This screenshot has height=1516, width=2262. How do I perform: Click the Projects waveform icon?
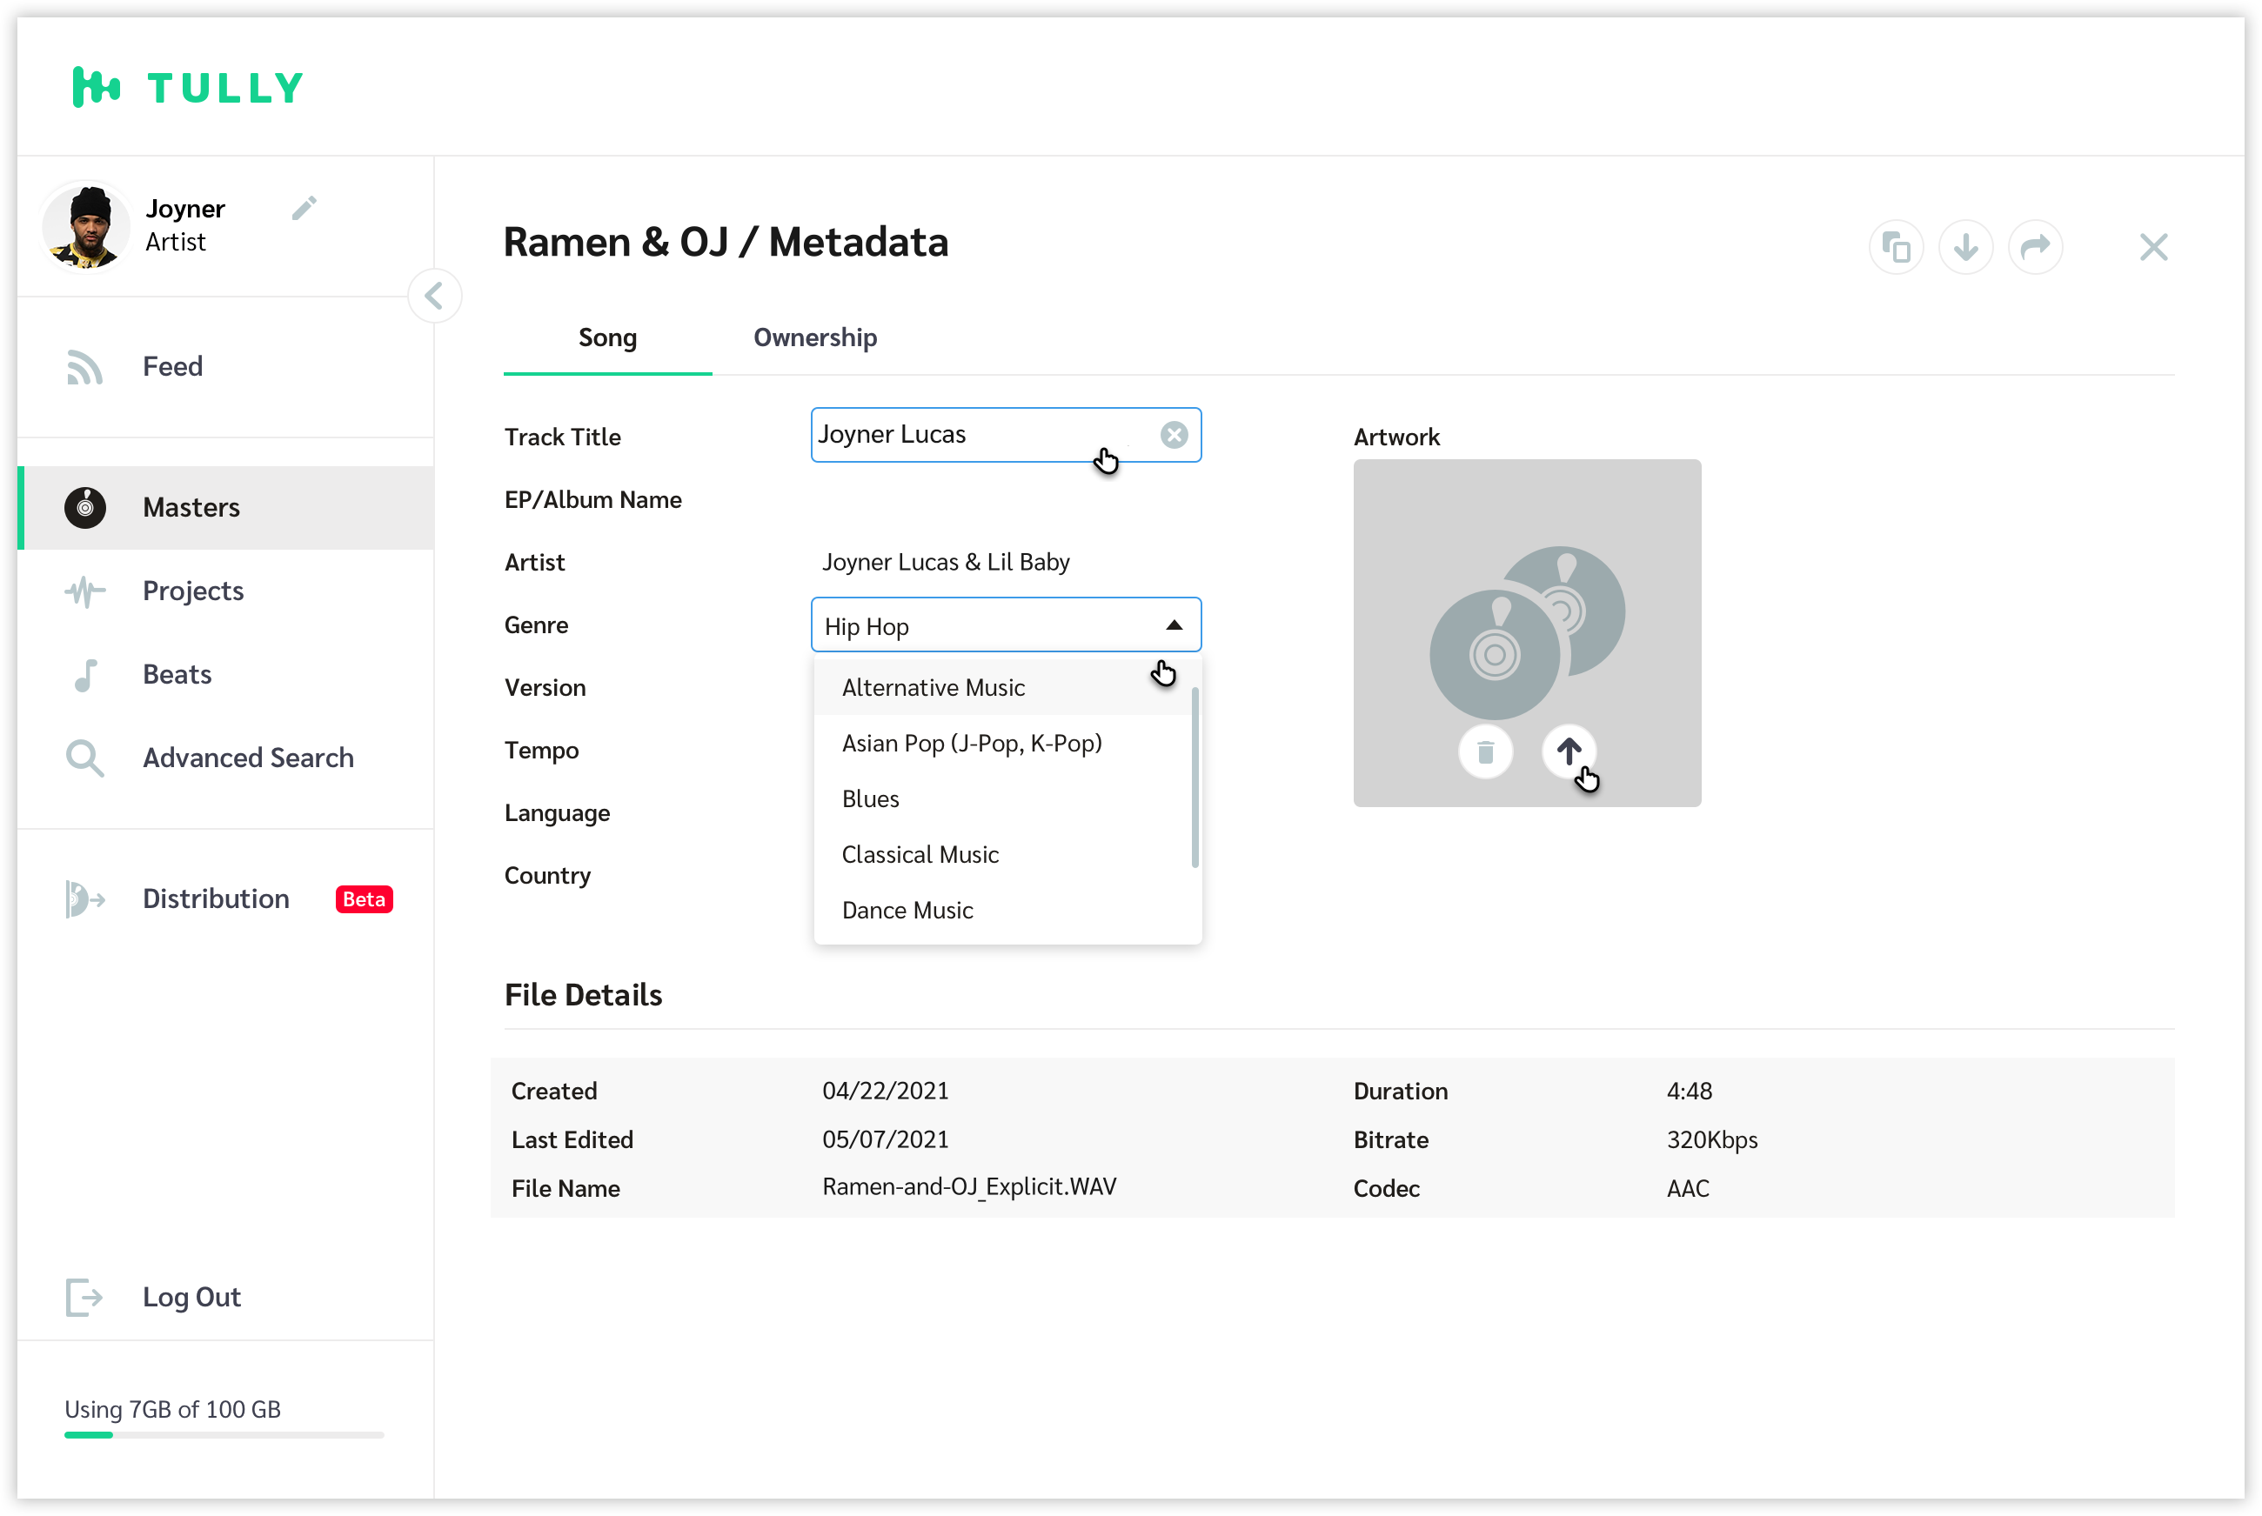(85, 591)
